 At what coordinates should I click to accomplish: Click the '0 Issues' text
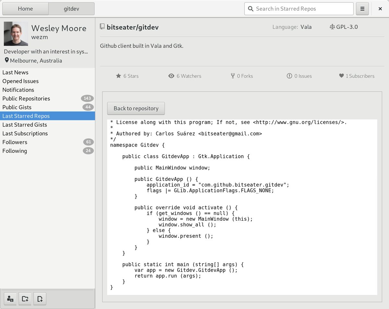click(303, 76)
